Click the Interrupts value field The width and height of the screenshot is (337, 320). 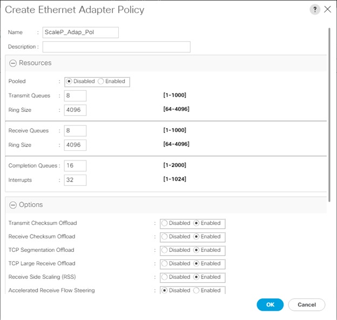click(x=75, y=180)
